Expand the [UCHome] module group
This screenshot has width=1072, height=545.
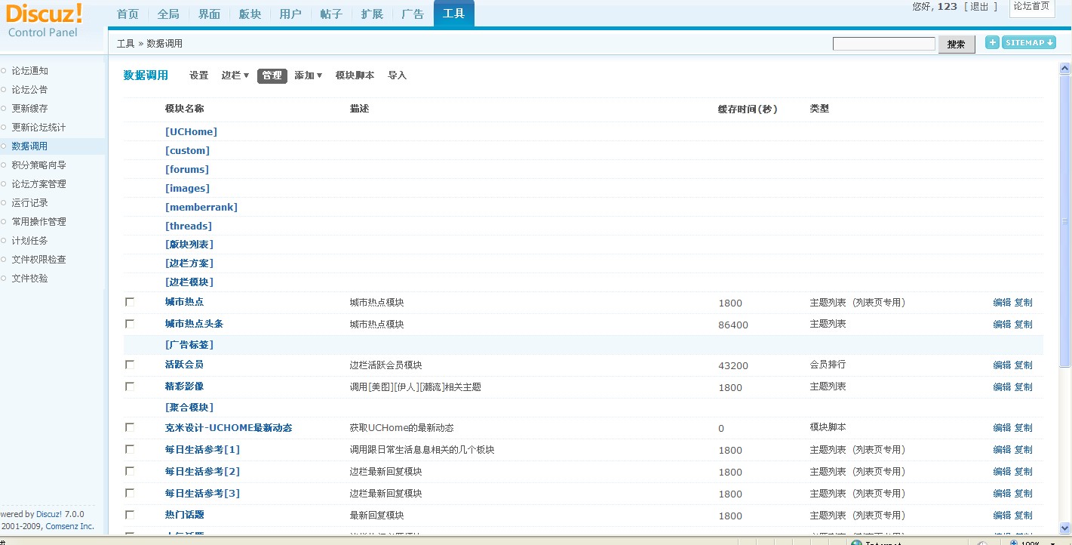click(191, 132)
